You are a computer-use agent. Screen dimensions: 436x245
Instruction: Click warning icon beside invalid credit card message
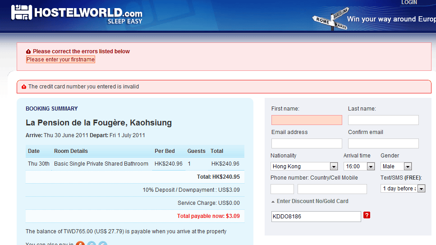click(24, 87)
